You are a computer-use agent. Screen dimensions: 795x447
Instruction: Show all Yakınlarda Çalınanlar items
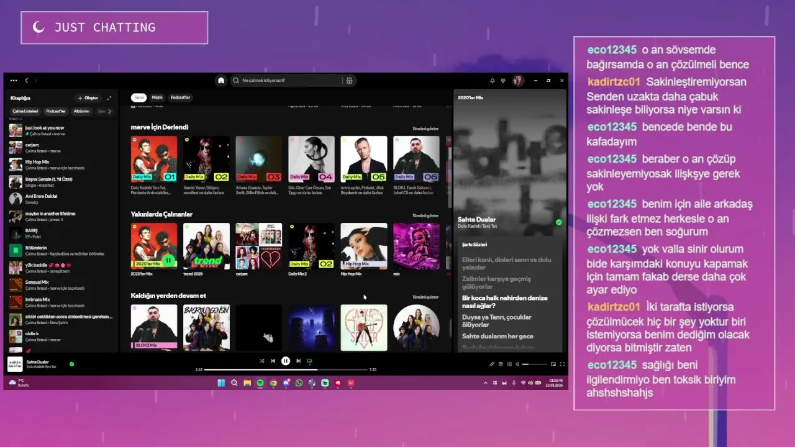pyautogui.click(x=425, y=215)
